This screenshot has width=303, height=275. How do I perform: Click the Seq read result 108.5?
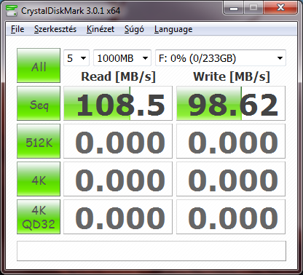point(118,103)
